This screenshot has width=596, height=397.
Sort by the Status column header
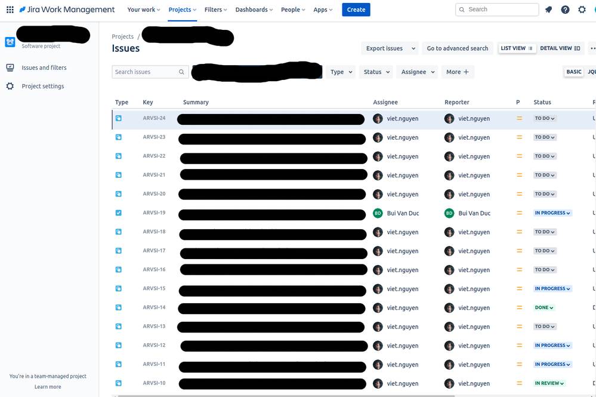pos(542,102)
